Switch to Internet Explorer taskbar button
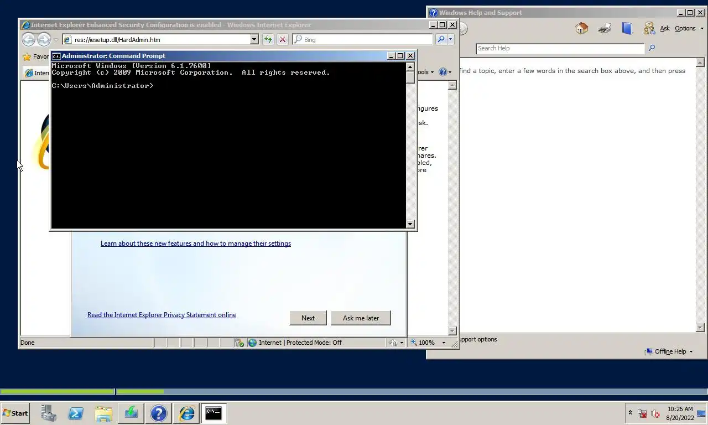The image size is (708, 425). point(186,413)
